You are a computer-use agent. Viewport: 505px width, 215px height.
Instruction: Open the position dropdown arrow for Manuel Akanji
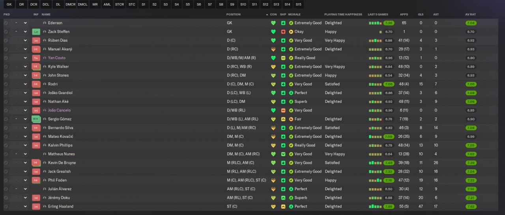pyautogui.click(x=25, y=49)
